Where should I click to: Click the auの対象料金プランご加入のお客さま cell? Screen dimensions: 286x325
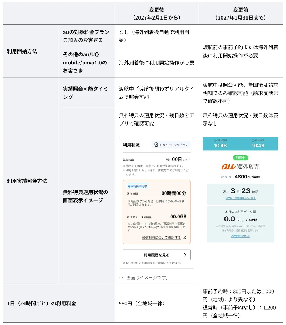86,36
